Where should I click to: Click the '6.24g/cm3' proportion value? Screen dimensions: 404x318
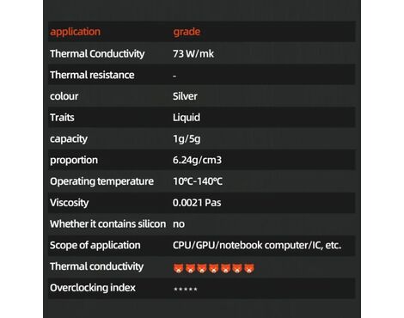(197, 160)
